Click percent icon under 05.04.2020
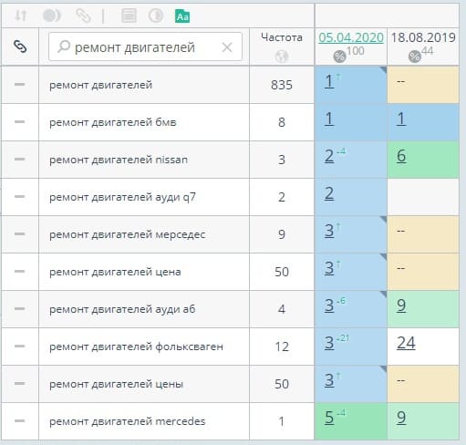466x445 pixels. point(339,57)
